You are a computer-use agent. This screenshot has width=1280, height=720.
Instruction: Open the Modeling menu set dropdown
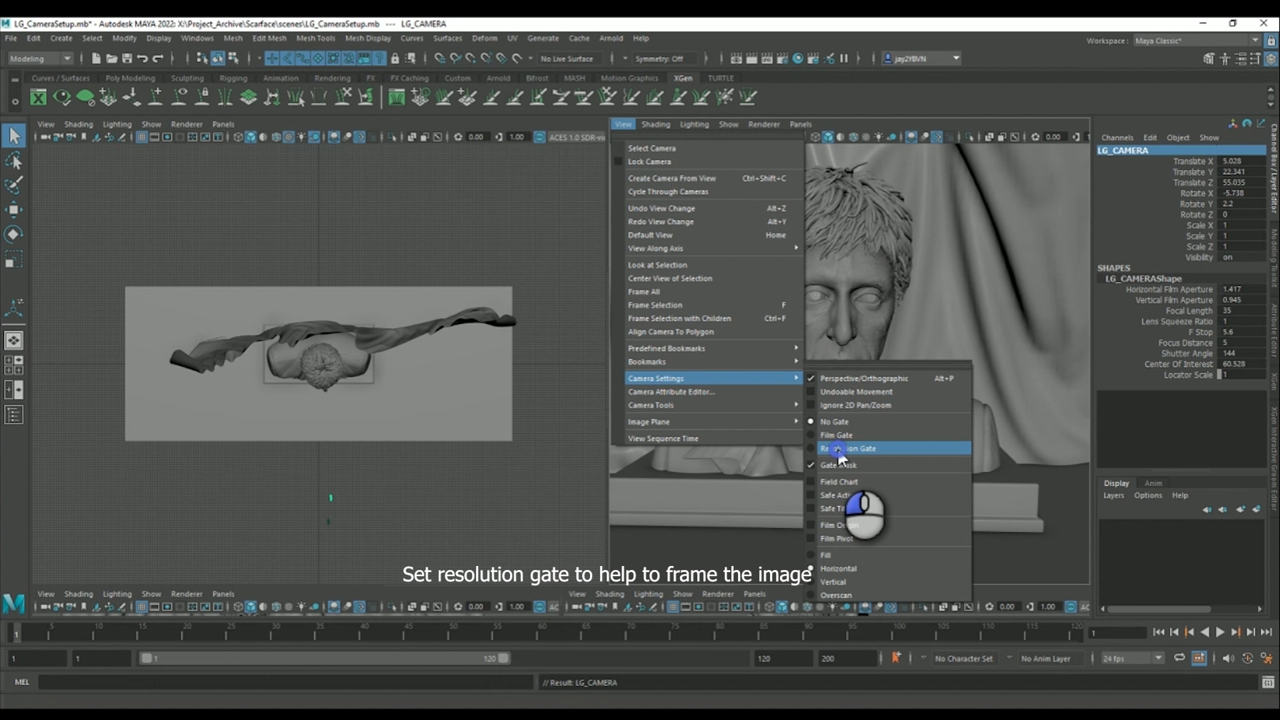tap(41, 59)
